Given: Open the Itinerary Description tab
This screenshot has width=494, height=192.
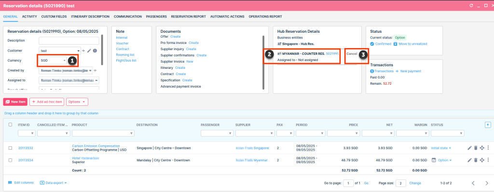Looking at the screenshot, I should (x=90, y=17).
